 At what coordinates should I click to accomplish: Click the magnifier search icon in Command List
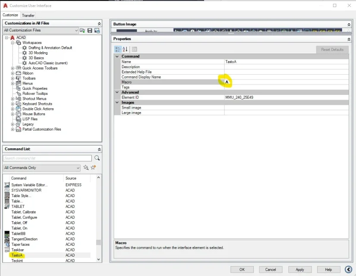[97, 158]
